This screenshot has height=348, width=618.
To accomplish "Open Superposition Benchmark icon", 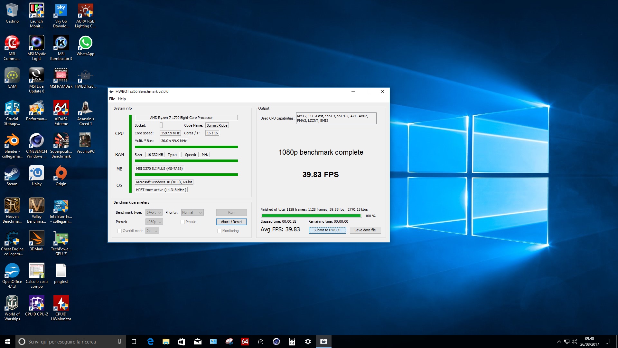I will (61, 146).
